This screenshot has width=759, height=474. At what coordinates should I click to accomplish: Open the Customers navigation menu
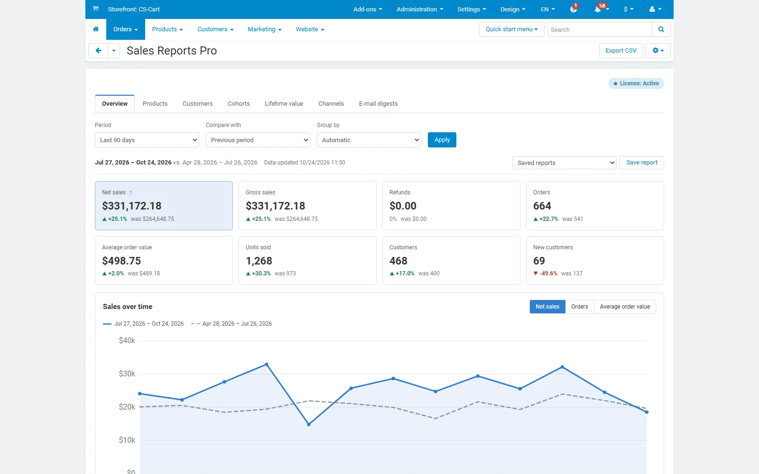[x=215, y=29]
